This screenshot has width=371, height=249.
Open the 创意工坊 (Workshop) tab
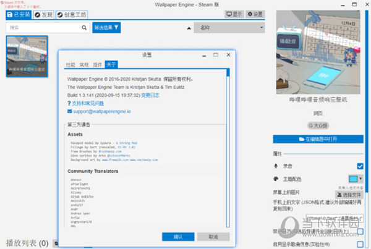click(x=72, y=14)
